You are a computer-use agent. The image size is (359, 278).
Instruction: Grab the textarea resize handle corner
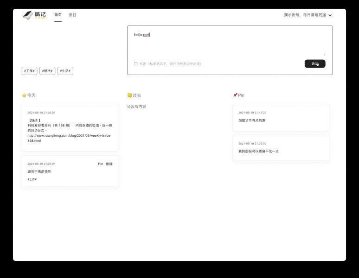coord(324,54)
